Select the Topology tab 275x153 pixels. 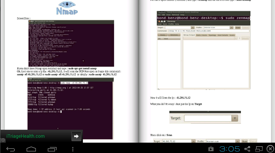pyautogui.click(x=212, y=35)
